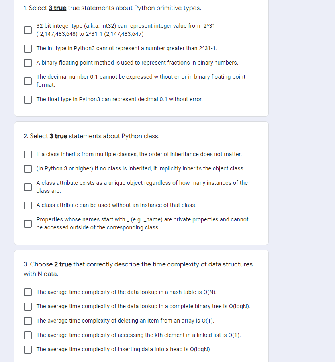Viewport: 335px width, 362px height.
Task: Check float type represents 0.1 without error
Action: pyautogui.click(x=27, y=99)
